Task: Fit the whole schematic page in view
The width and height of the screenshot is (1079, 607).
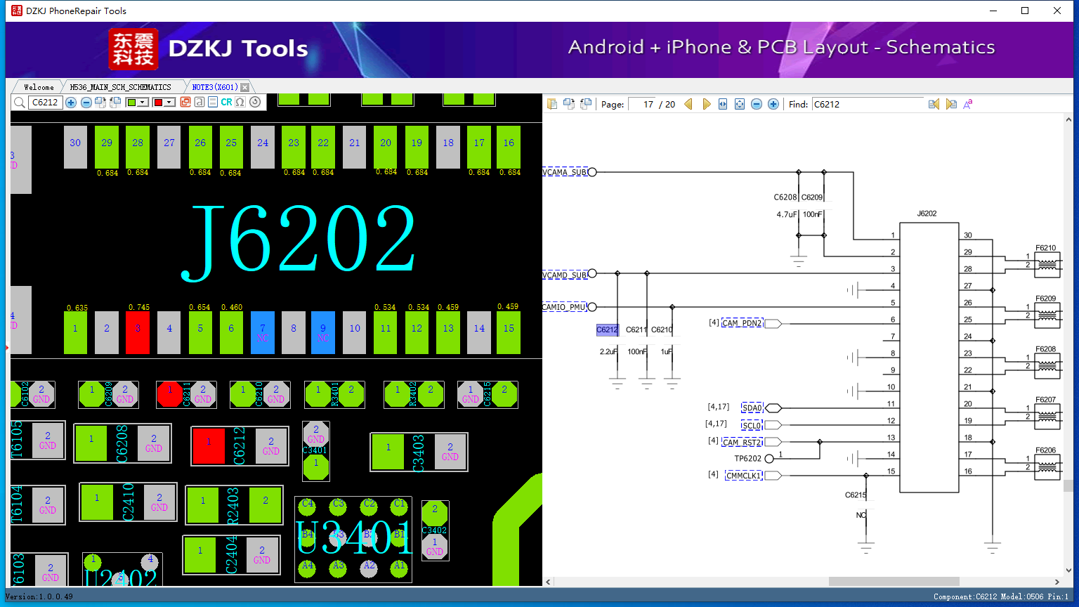Action: click(x=740, y=104)
